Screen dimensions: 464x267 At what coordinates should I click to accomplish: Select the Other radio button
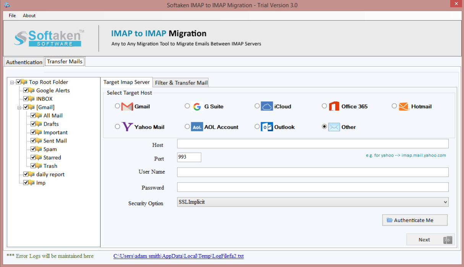tap(324, 126)
